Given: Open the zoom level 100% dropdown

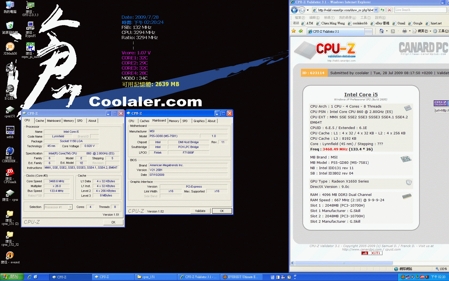Looking at the screenshot, I should [x=441, y=269].
